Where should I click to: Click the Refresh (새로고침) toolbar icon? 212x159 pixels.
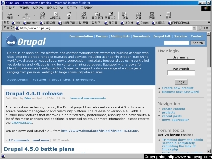[56, 16]
